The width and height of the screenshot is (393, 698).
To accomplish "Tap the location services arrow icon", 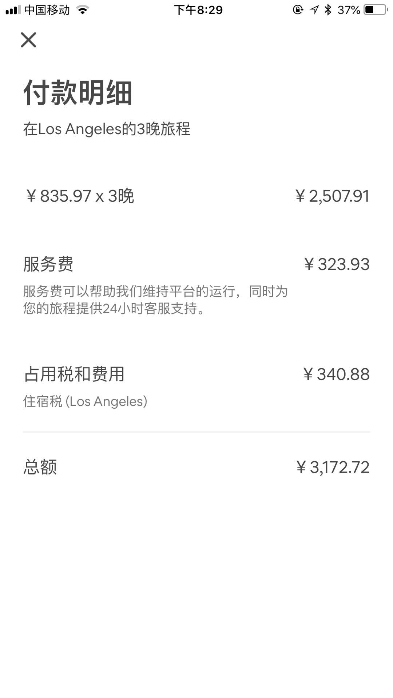I will pos(314,10).
